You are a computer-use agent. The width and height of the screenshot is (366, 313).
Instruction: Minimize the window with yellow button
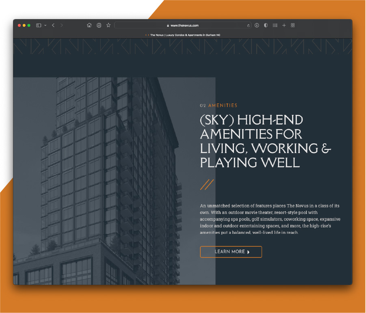click(24, 25)
